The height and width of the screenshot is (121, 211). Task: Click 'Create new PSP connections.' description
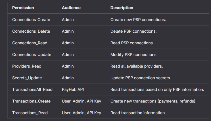[x=138, y=20]
